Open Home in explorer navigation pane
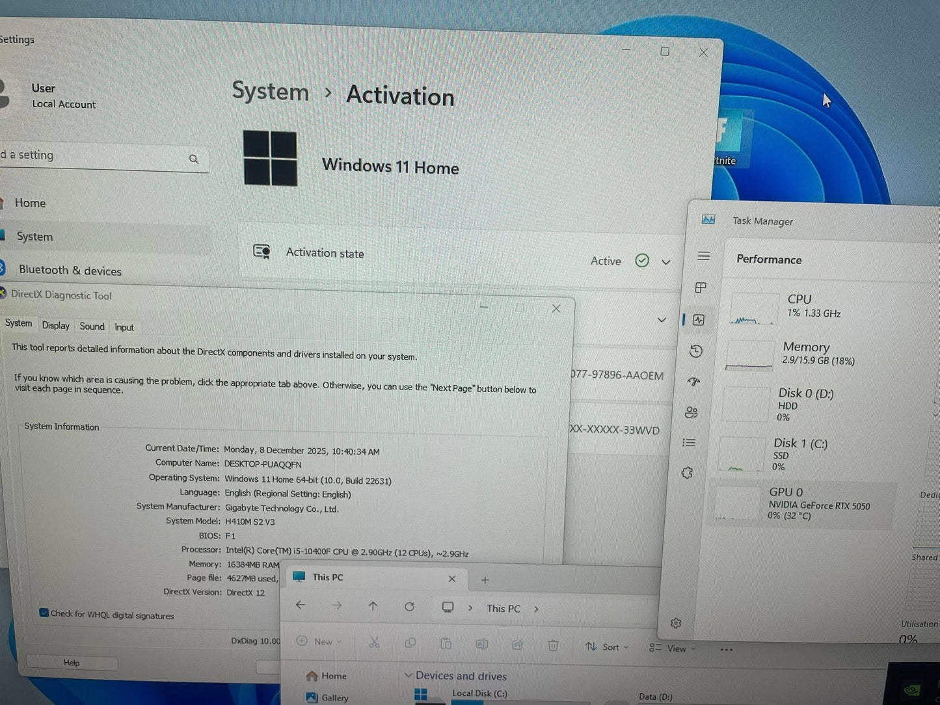 (x=327, y=676)
